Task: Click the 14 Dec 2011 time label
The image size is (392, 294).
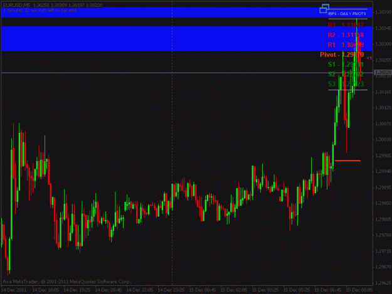Action: click(x=14, y=290)
